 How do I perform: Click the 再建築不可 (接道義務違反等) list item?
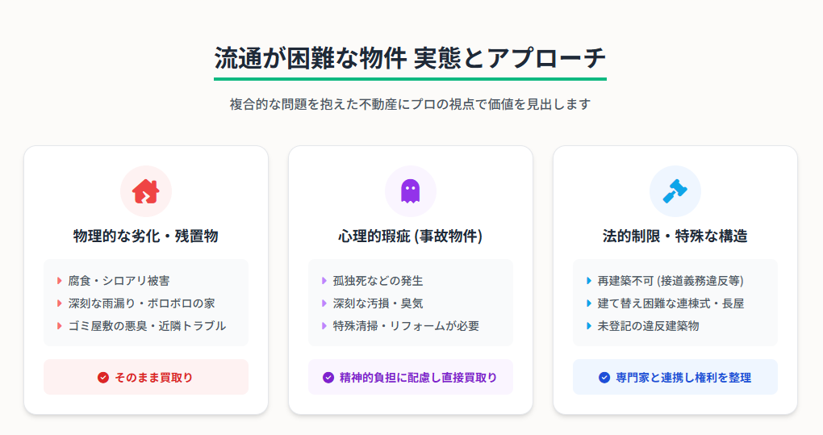[665, 281]
